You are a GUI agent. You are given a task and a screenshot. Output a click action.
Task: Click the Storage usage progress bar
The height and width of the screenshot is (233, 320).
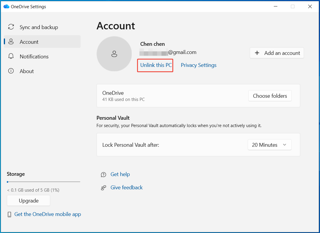pos(43,182)
